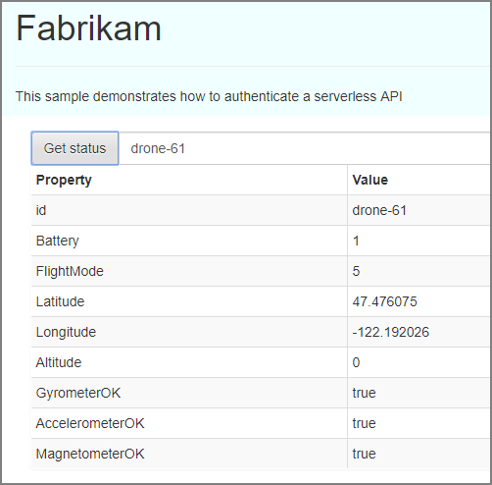Select the AccelerometerOK property cell

pos(189,423)
